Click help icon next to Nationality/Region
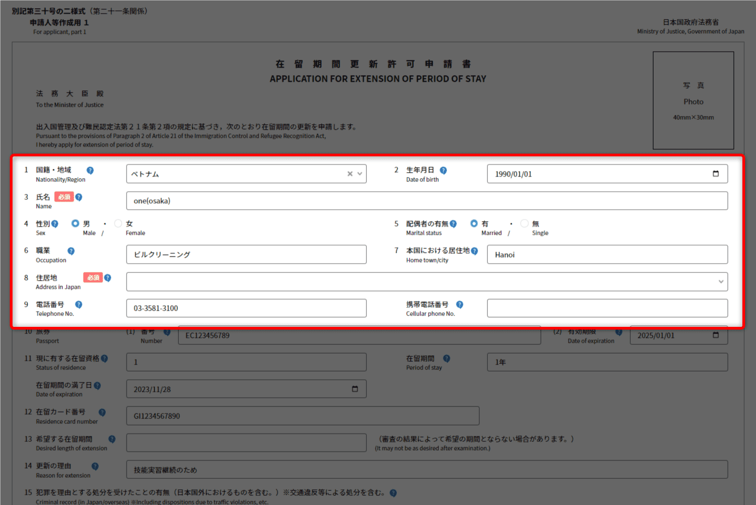 click(90, 171)
